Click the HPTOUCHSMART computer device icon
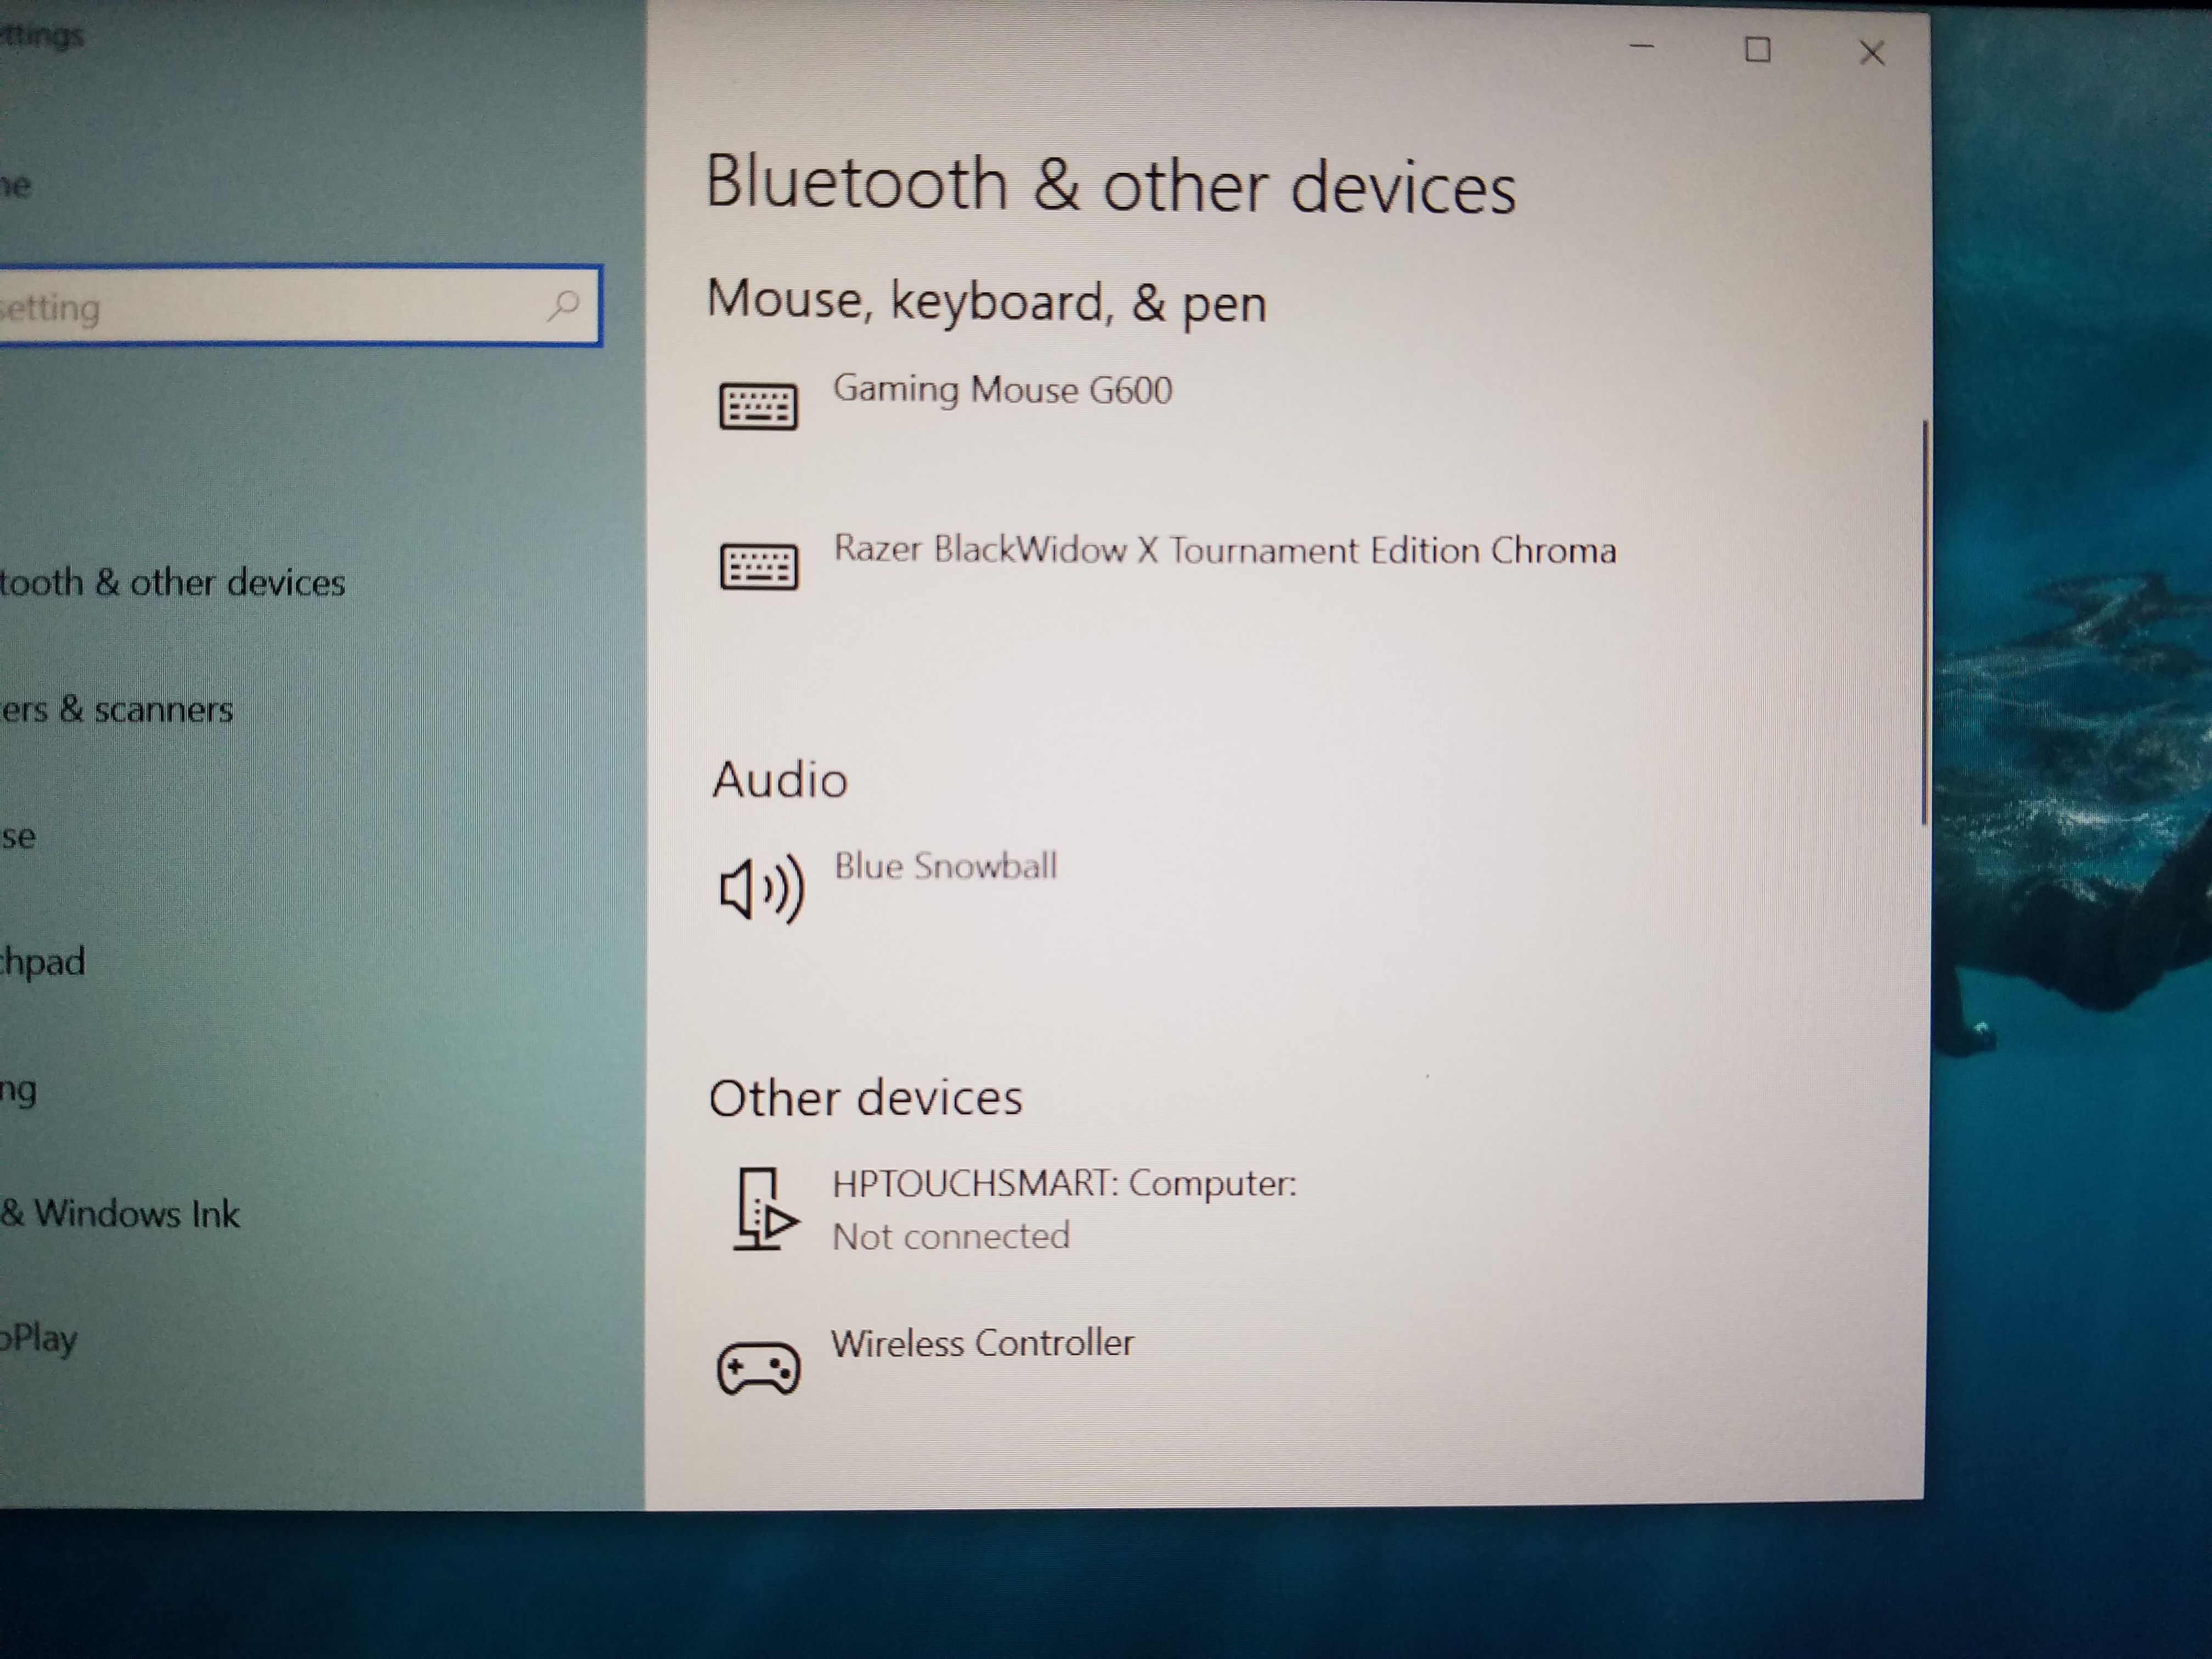2212x1659 pixels. [764, 1209]
